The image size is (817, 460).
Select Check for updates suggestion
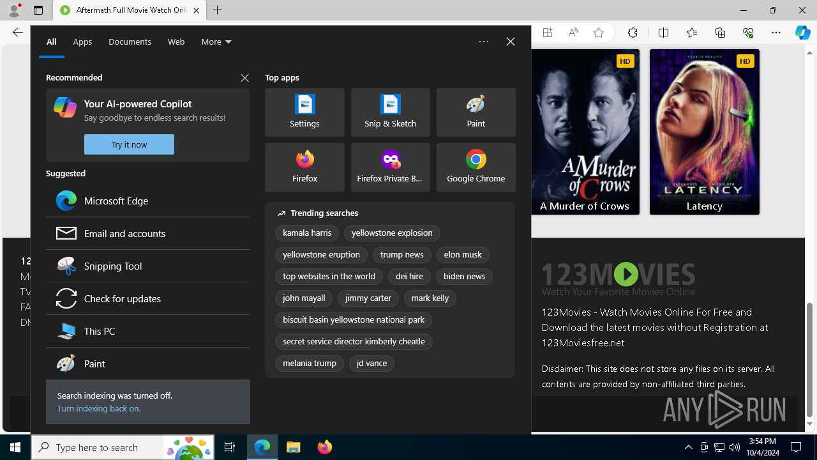147,298
